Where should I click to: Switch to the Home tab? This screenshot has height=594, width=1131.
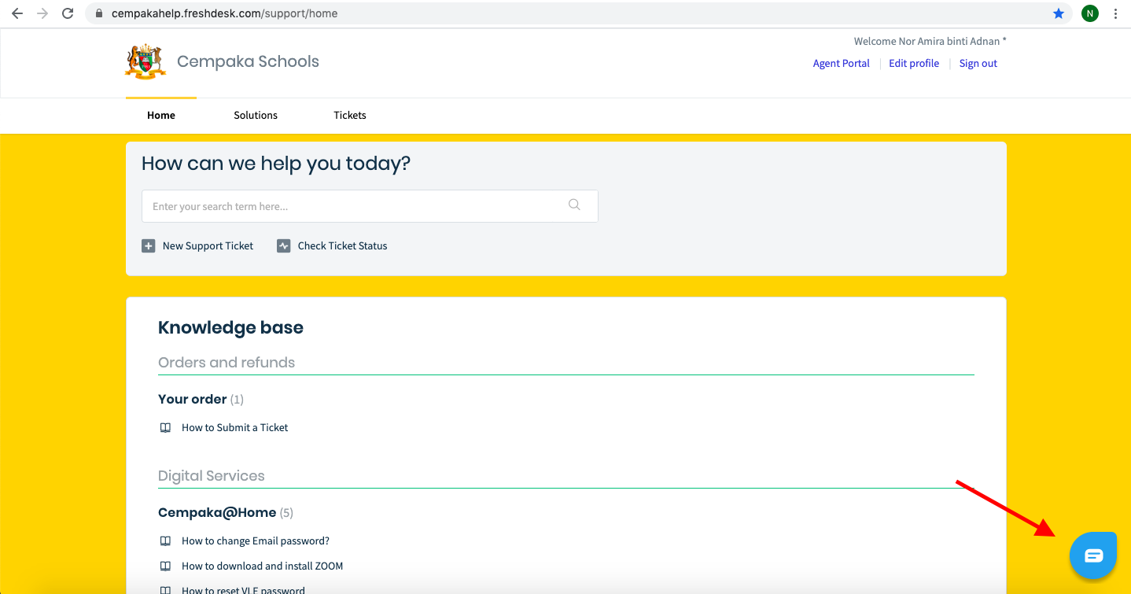pyautogui.click(x=161, y=115)
